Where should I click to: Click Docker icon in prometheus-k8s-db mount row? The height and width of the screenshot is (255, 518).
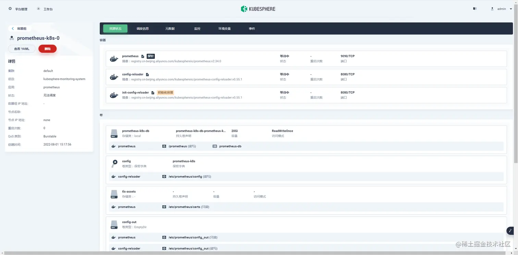click(113, 146)
